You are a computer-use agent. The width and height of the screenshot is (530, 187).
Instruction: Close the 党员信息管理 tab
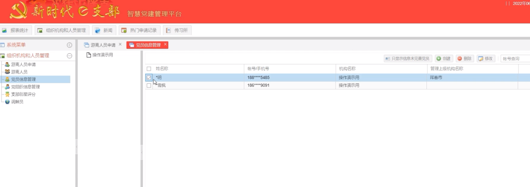click(165, 44)
